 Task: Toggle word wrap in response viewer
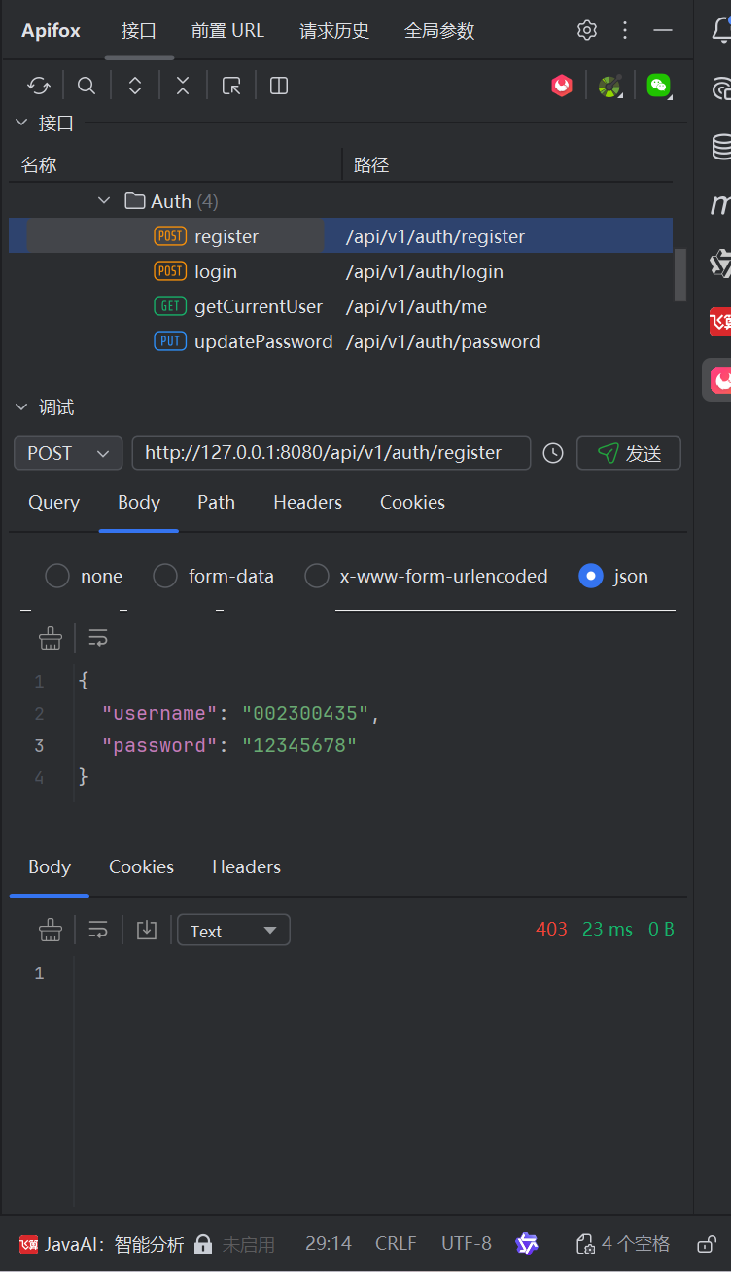pyautogui.click(x=98, y=931)
